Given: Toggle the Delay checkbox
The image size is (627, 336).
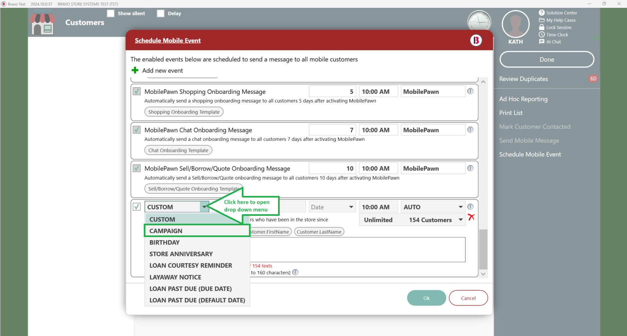Looking at the screenshot, I should (x=160, y=13).
